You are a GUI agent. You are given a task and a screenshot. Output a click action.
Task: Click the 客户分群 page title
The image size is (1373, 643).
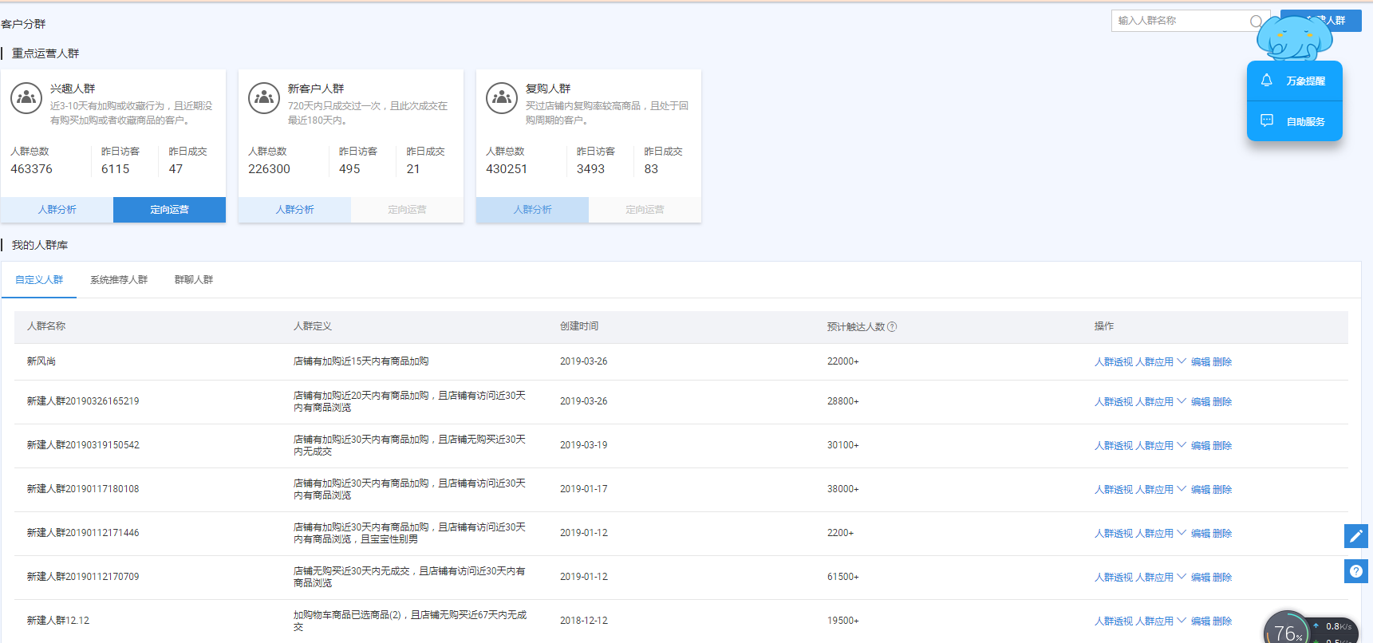click(23, 24)
